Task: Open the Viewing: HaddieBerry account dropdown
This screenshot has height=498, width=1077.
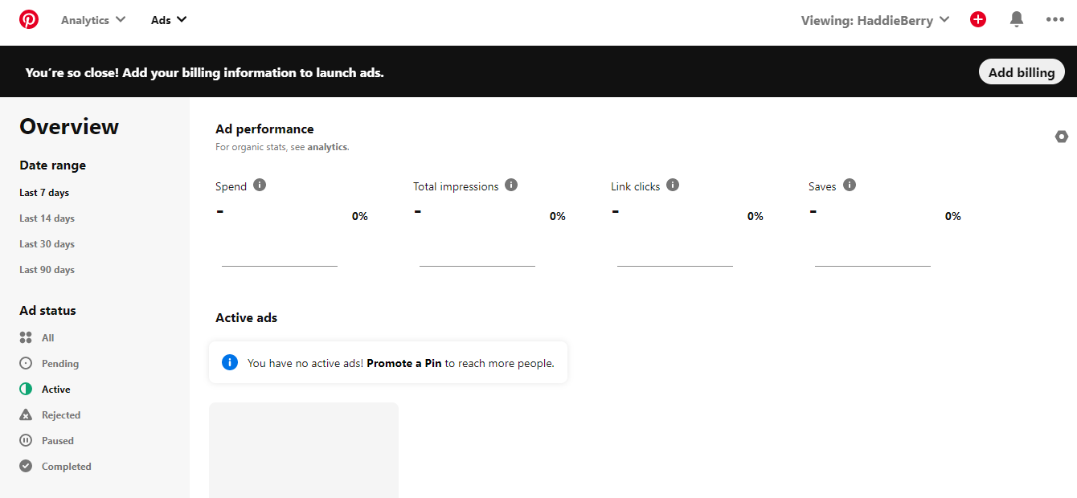Action: point(875,20)
